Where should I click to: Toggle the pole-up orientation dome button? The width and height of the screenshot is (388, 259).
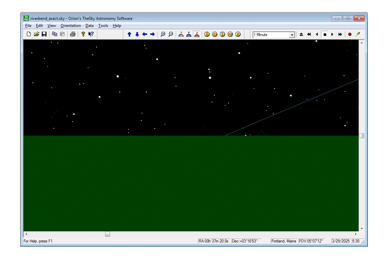click(x=189, y=34)
